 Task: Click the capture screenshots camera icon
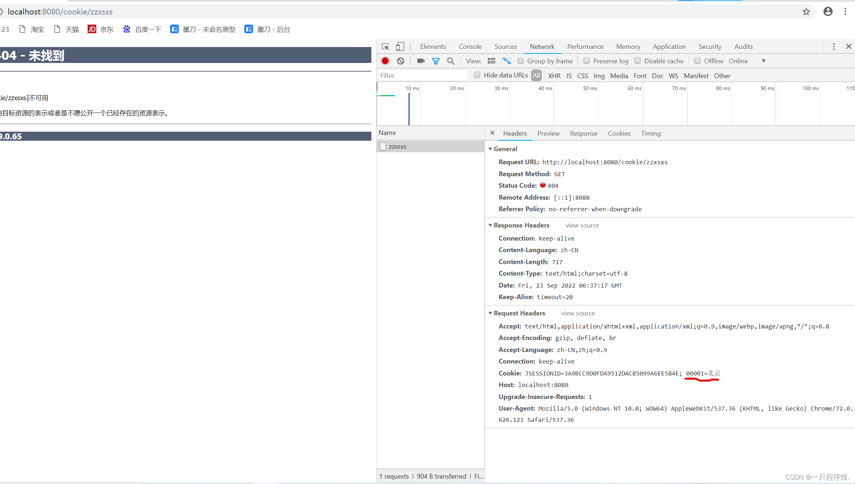[x=421, y=61]
